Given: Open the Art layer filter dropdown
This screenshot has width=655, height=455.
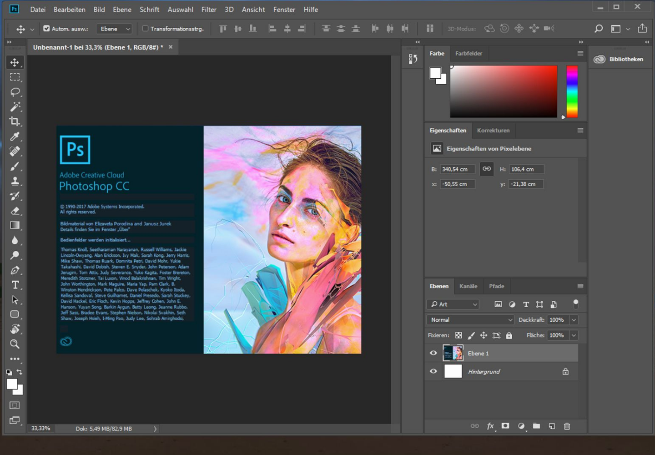Looking at the screenshot, I should click(453, 304).
